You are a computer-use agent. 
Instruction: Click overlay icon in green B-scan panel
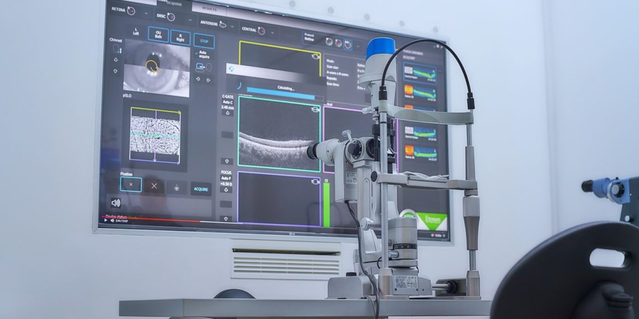pyautogui.click(x=315, y=109)
